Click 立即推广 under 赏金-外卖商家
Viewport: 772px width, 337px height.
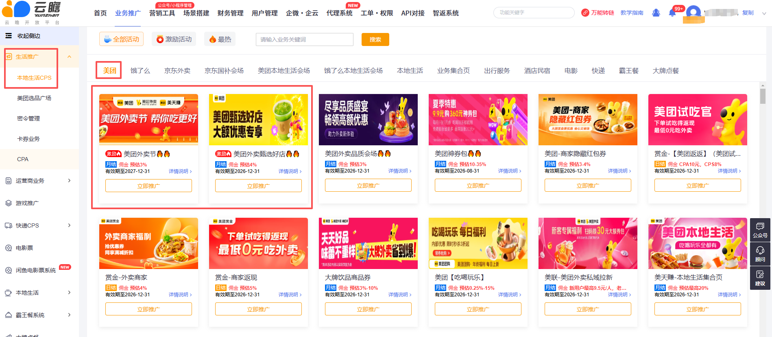[148, 309]
